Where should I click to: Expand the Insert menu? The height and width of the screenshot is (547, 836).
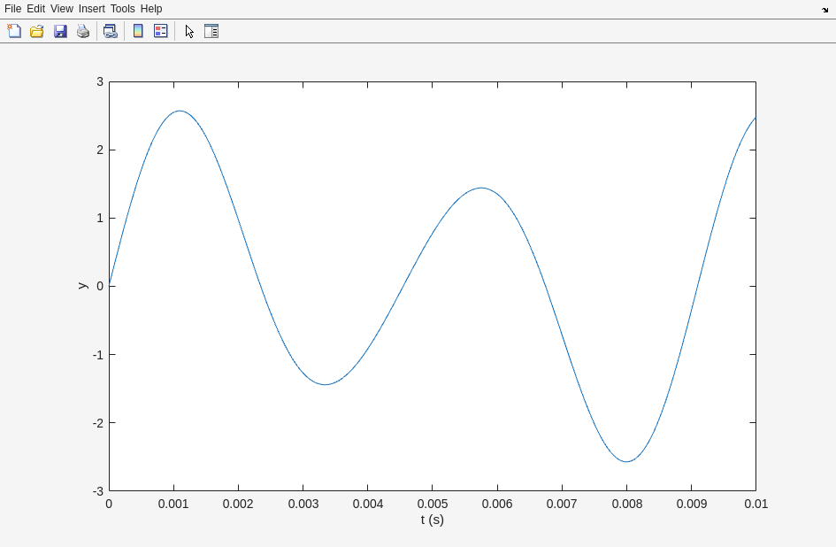point(91,9)
